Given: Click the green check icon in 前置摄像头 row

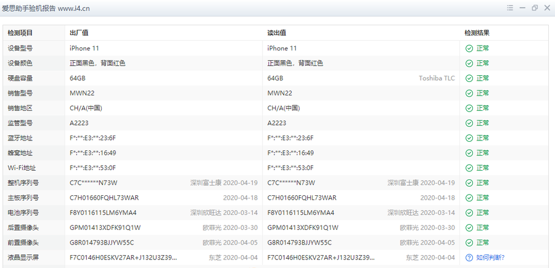Looking at the screenshot, I should (x=469, y=243).
